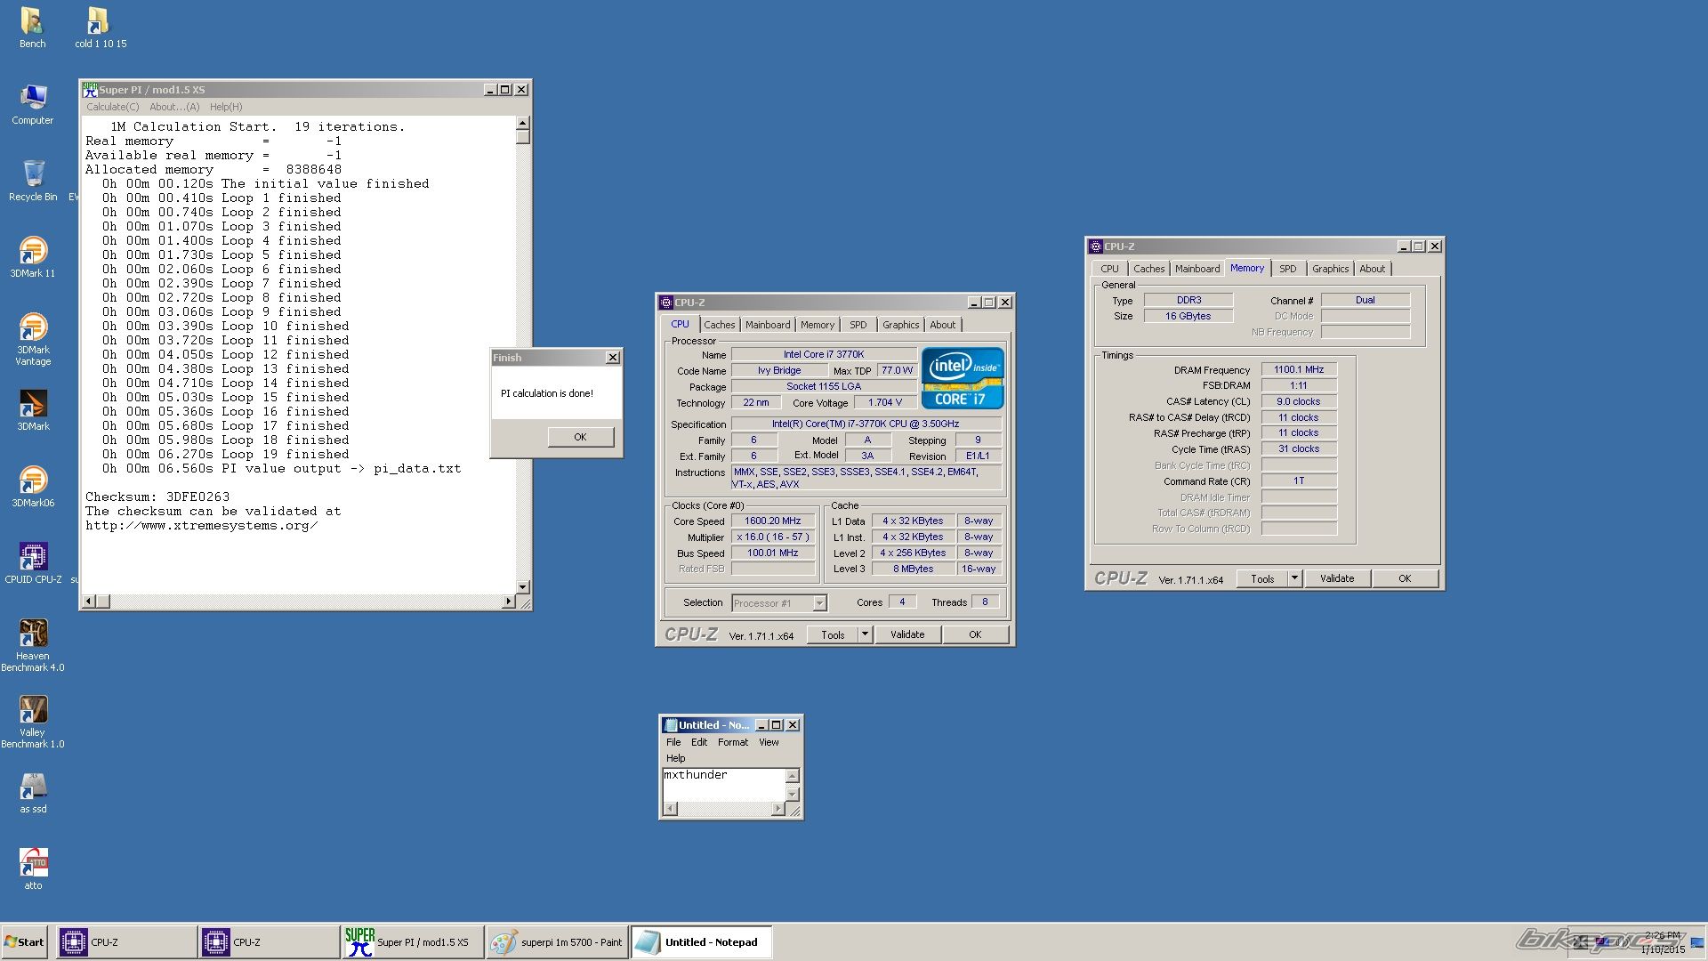
Task: Click Notepad horizontal scrollbar right arrow
Action: click(777, 809)
